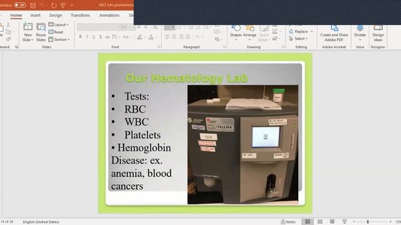Open the Section dropdown
Viewport: 401px width, 225px height.
tap(59, 39)
